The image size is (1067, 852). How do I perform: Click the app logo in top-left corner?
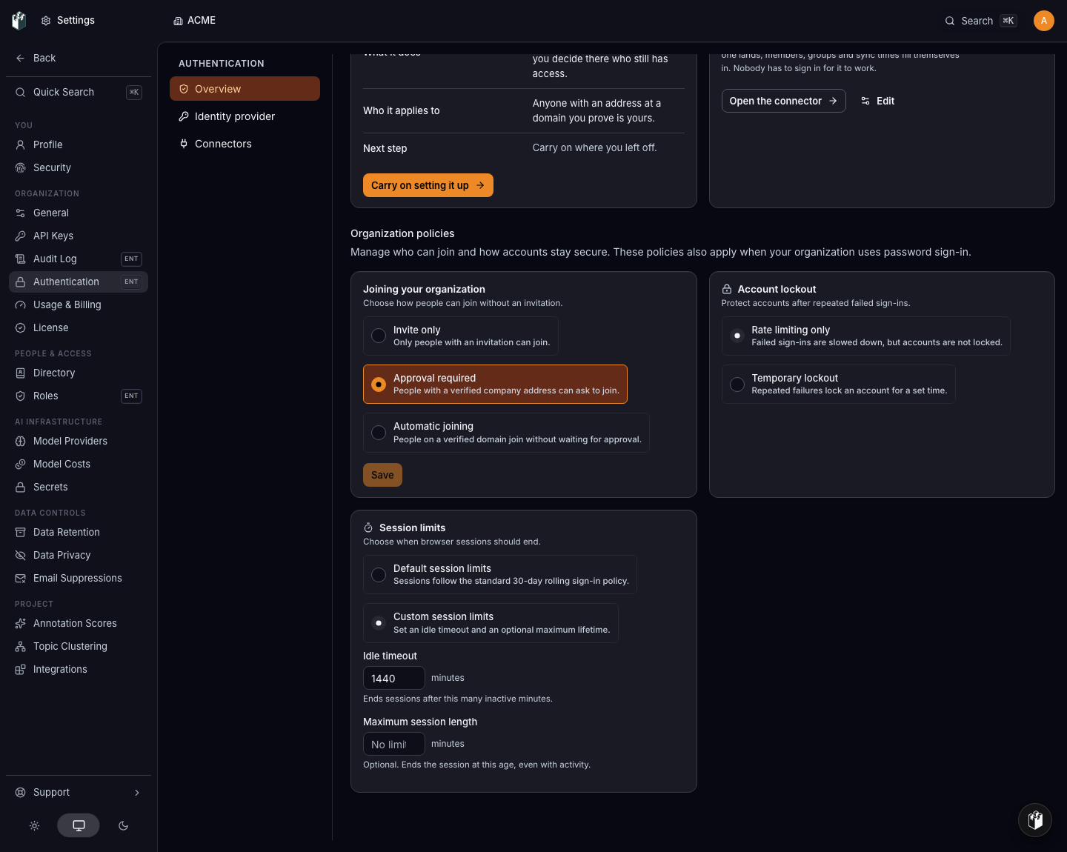19,21
